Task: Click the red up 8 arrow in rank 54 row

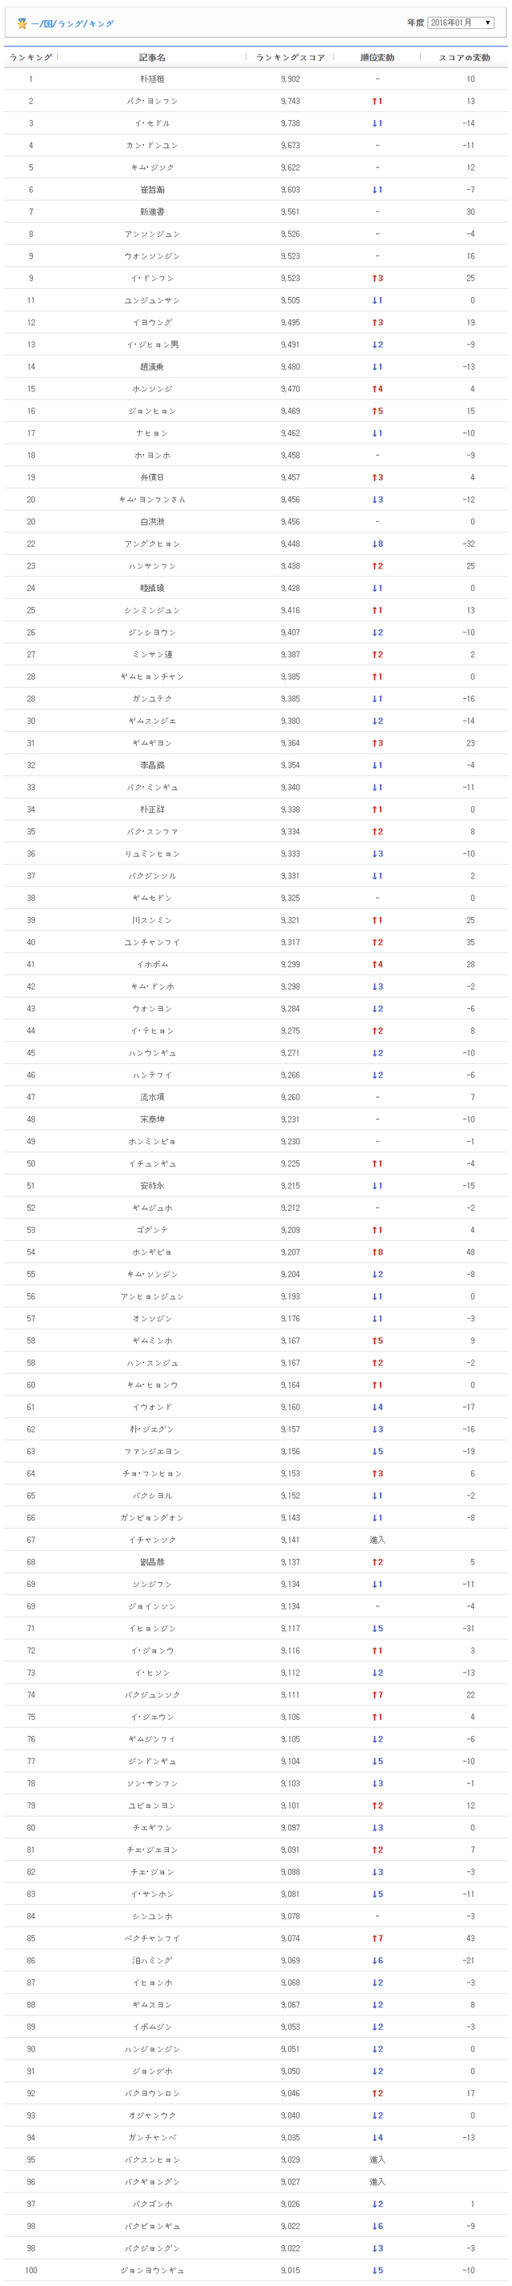Action: tap(377, 1252)
